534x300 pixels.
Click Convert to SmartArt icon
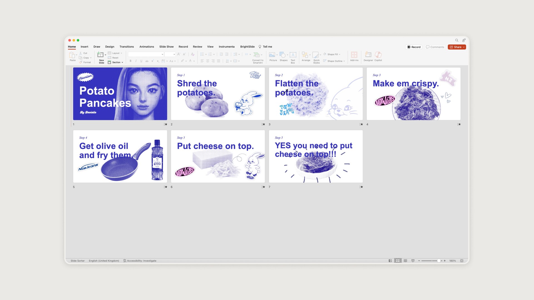(x=257, y=55)
